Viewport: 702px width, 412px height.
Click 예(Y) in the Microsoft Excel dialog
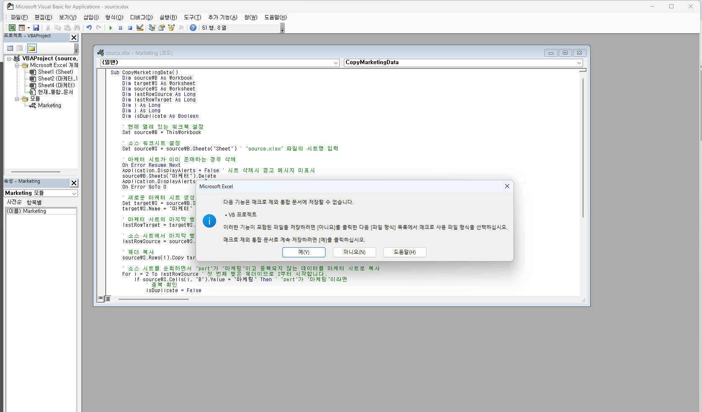coord(304,252)
